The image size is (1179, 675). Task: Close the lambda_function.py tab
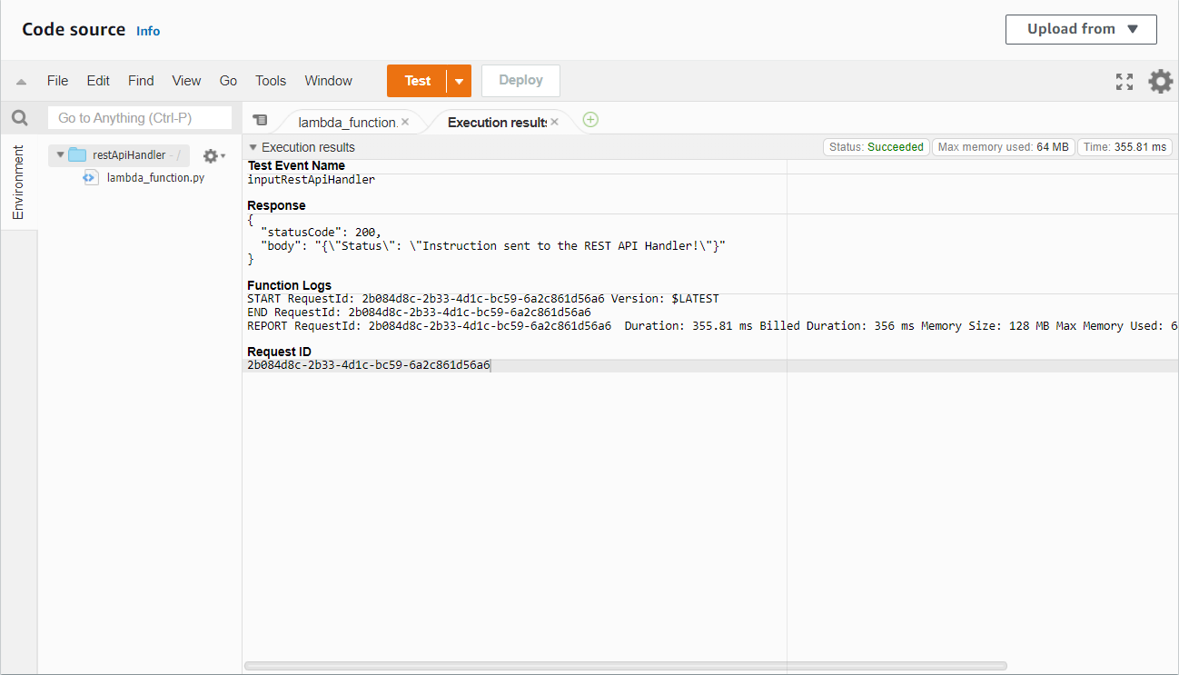click(x=405, y=122)
